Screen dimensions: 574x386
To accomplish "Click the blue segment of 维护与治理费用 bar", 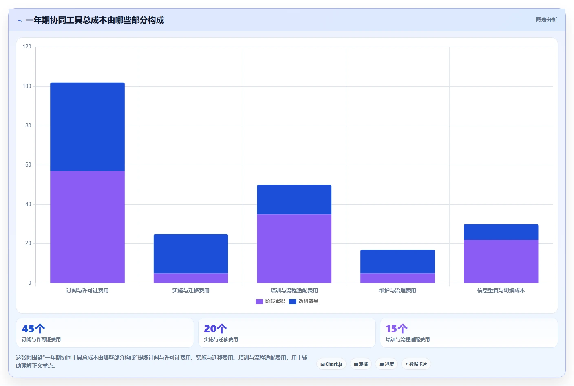I will click(x=397, y=261).
